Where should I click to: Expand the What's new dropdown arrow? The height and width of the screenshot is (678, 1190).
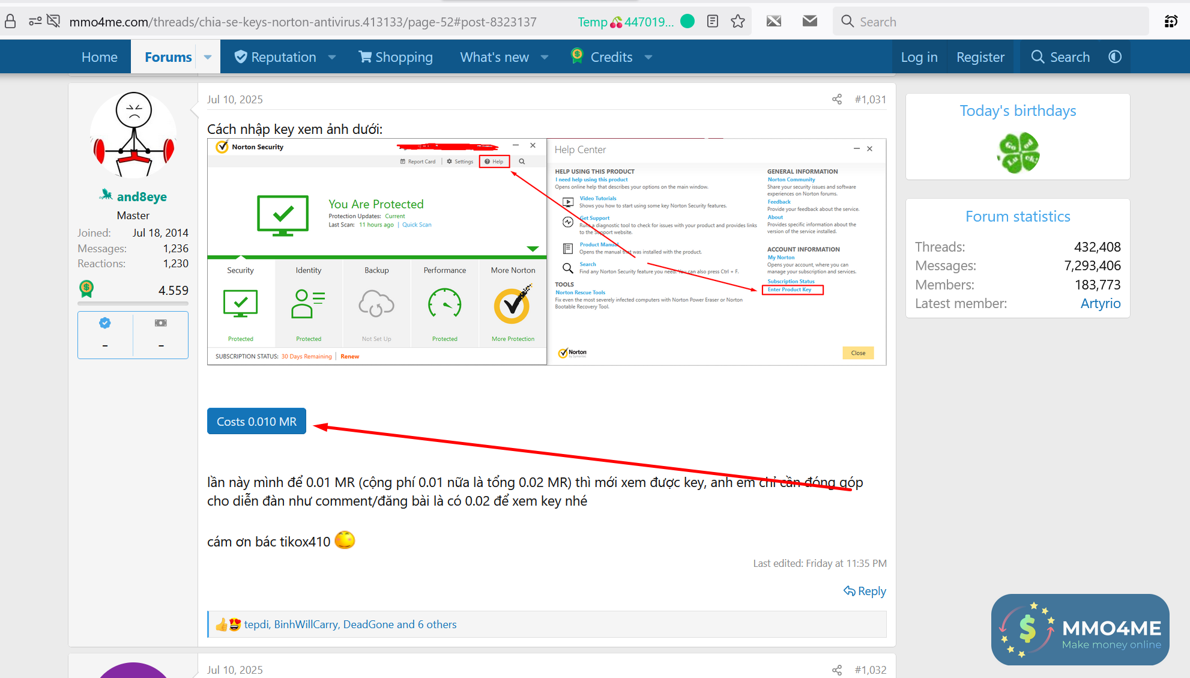click(545, 57)
